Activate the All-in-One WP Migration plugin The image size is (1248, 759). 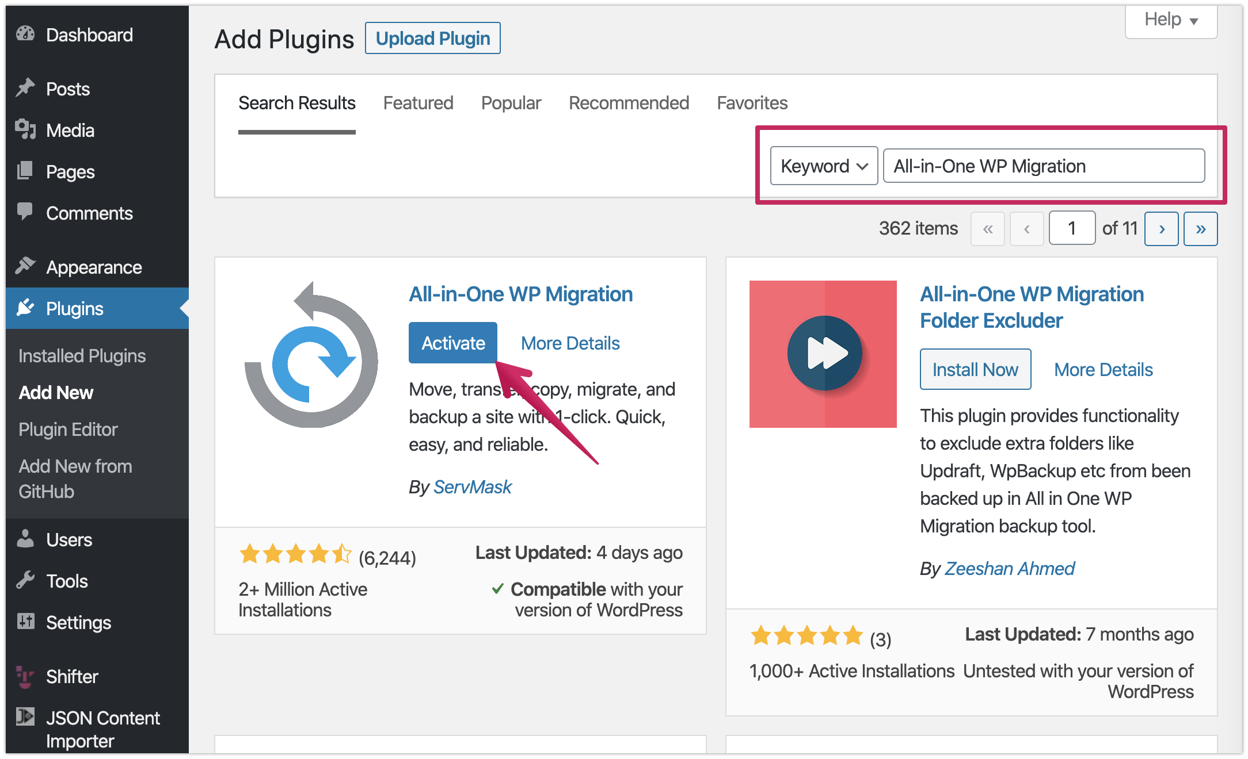pyautogui.click(x=453, y=343)
